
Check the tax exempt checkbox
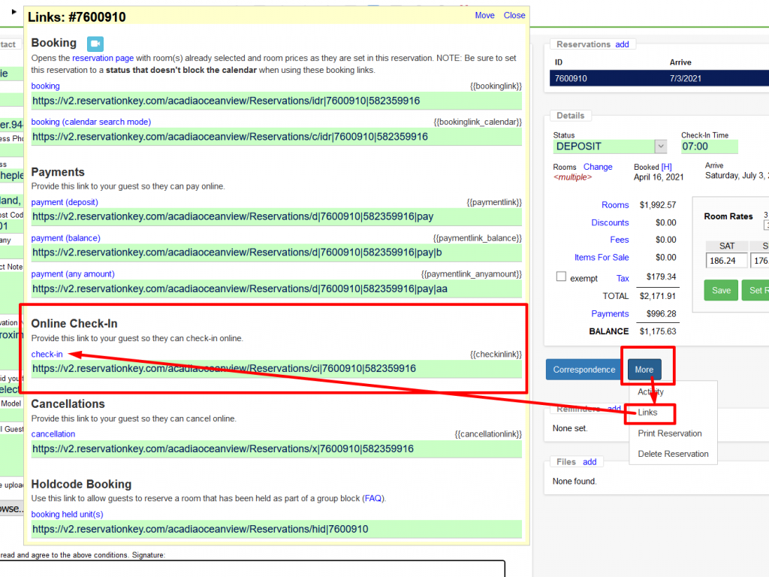[561, 276]
